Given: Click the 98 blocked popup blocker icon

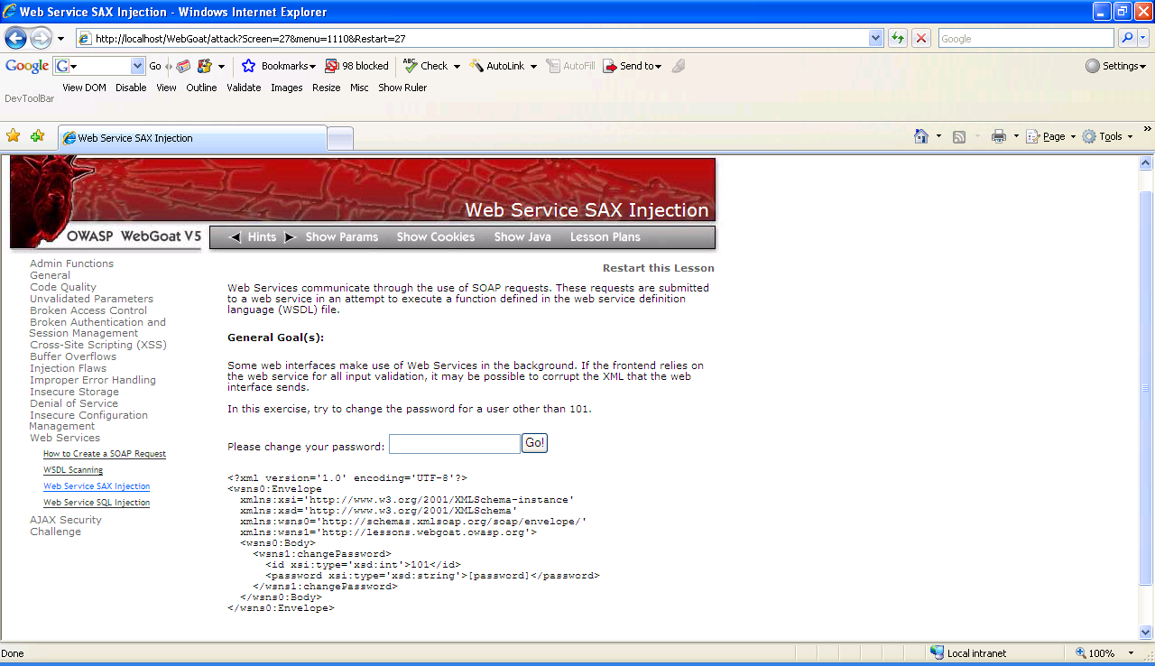Looking at the screenshot, I should [x=357, y=66].
